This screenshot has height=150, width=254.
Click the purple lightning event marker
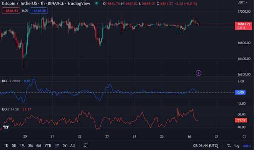point(199,73)
